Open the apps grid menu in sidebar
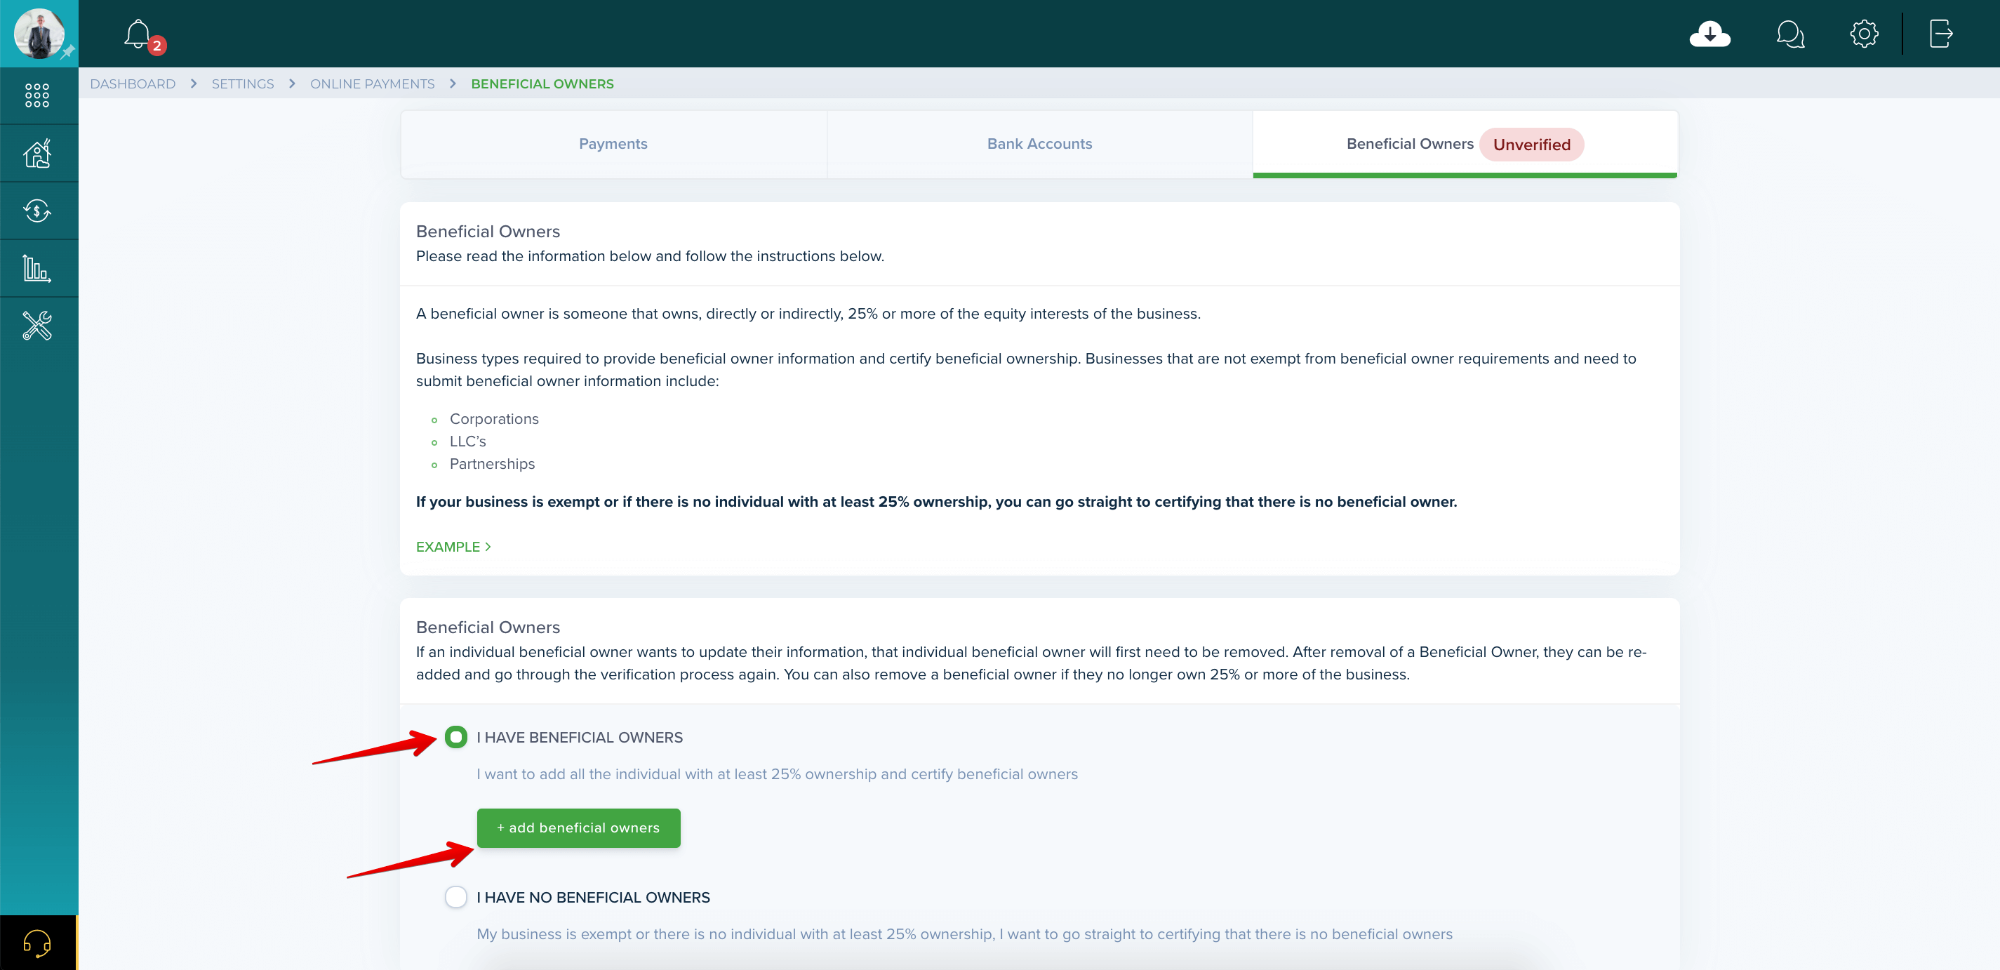The height and width of the screenshot is (970, 2000). (x=37, y=95)
